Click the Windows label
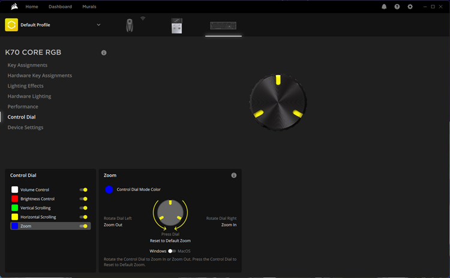Image resolution: width=450 pixels, height=278 pixels. click(x=158, y=251)
